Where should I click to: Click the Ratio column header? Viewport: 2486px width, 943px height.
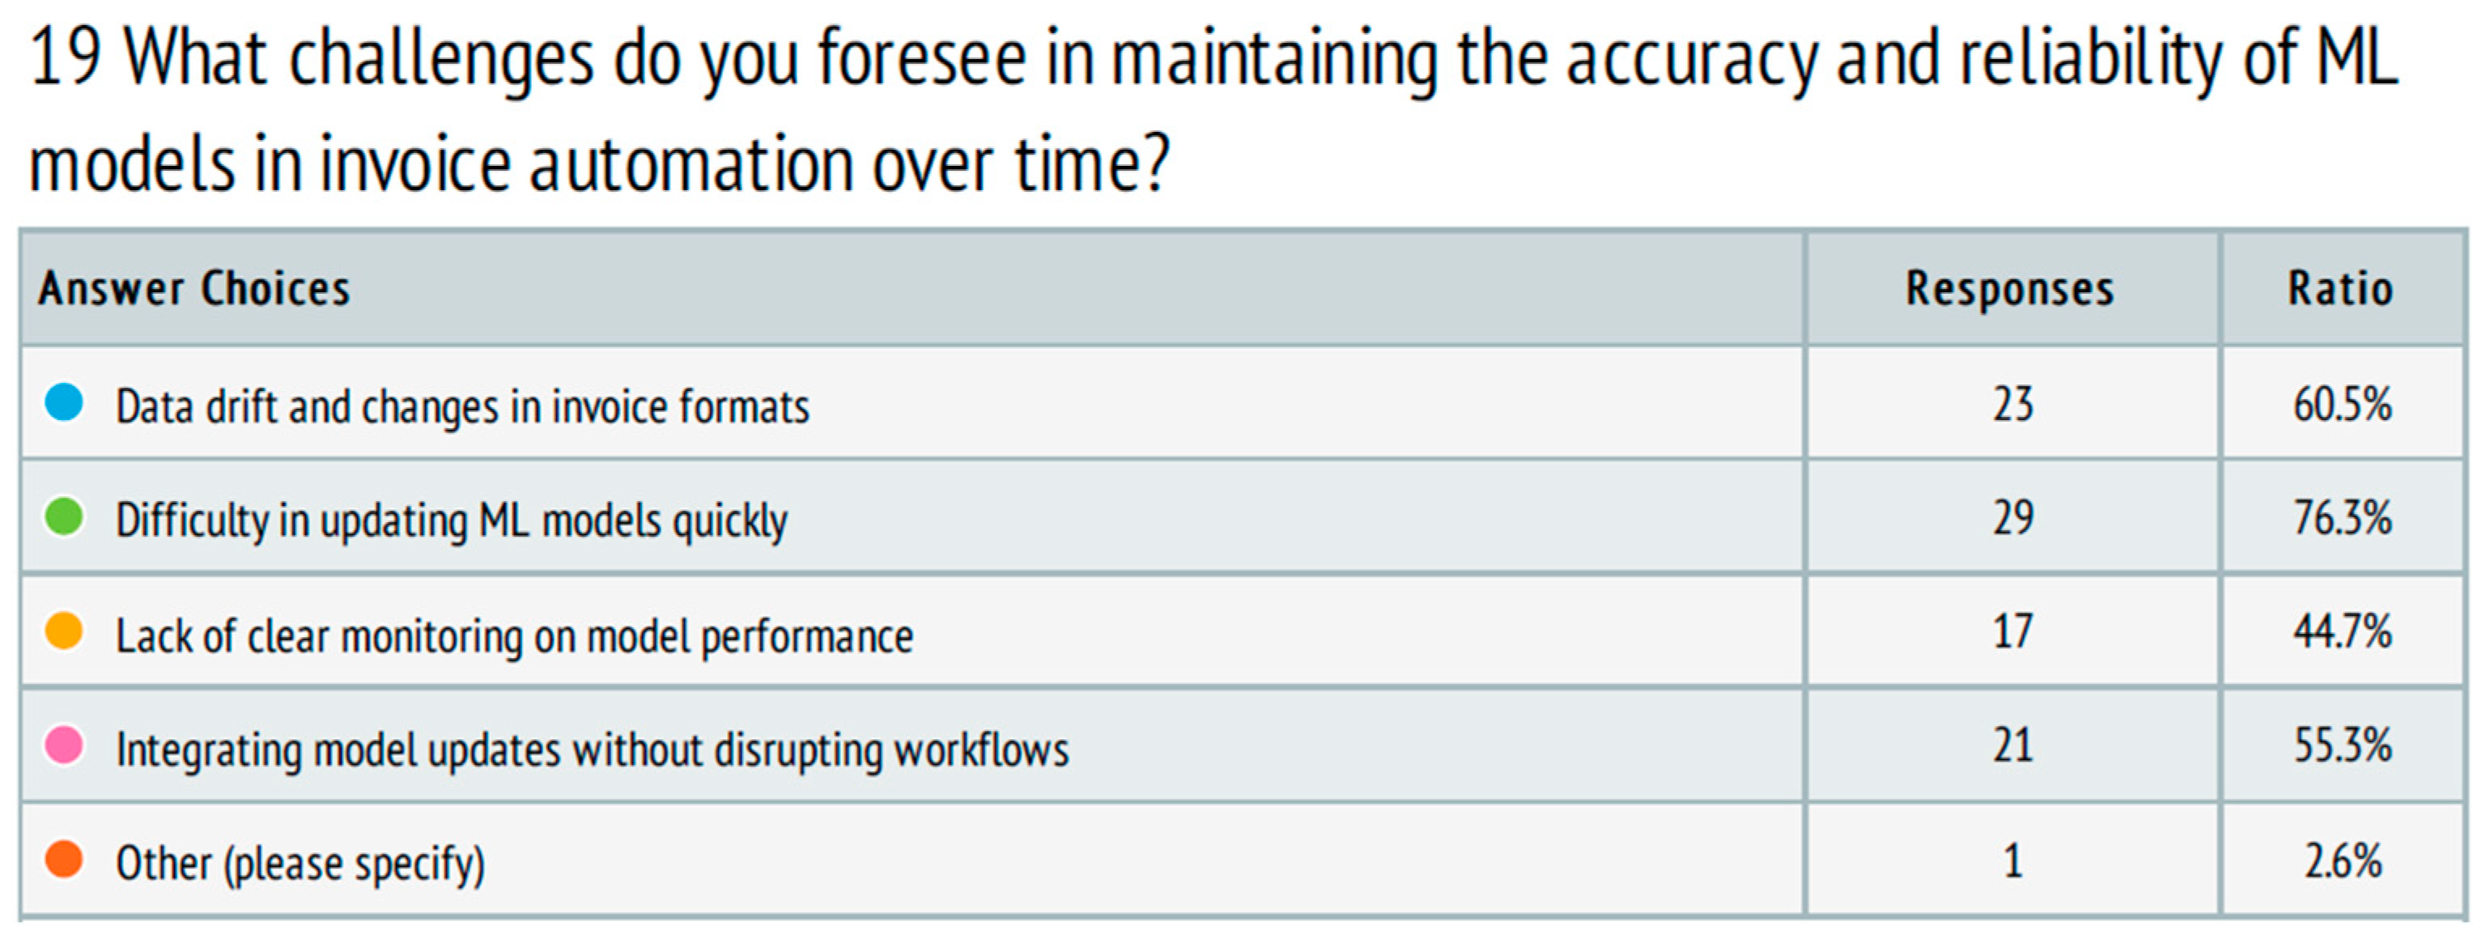pos(2340,289)
